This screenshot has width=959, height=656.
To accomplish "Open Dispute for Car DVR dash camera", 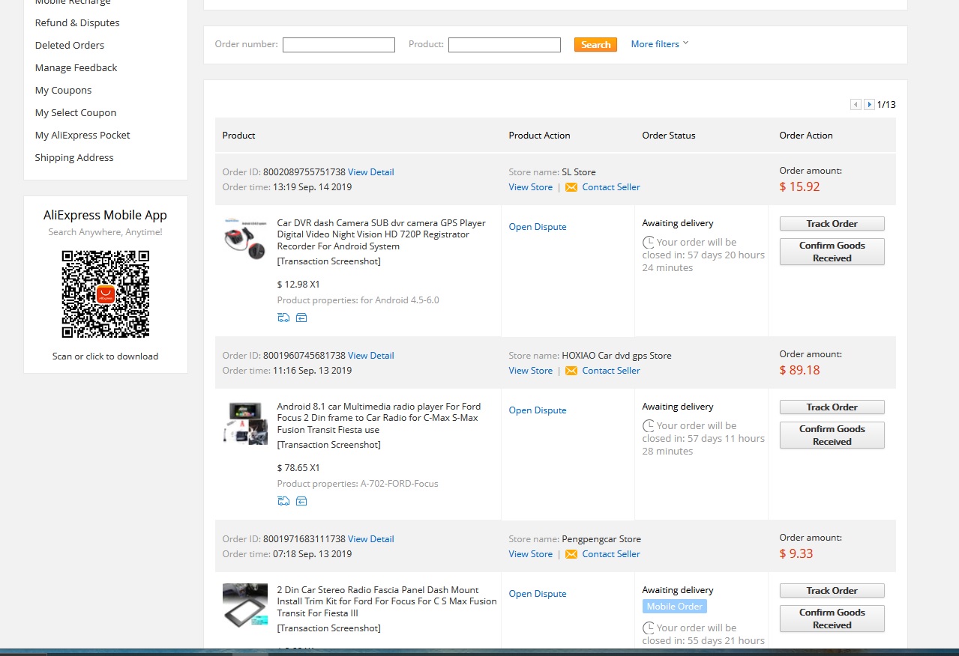I will [x=538, y=227].
